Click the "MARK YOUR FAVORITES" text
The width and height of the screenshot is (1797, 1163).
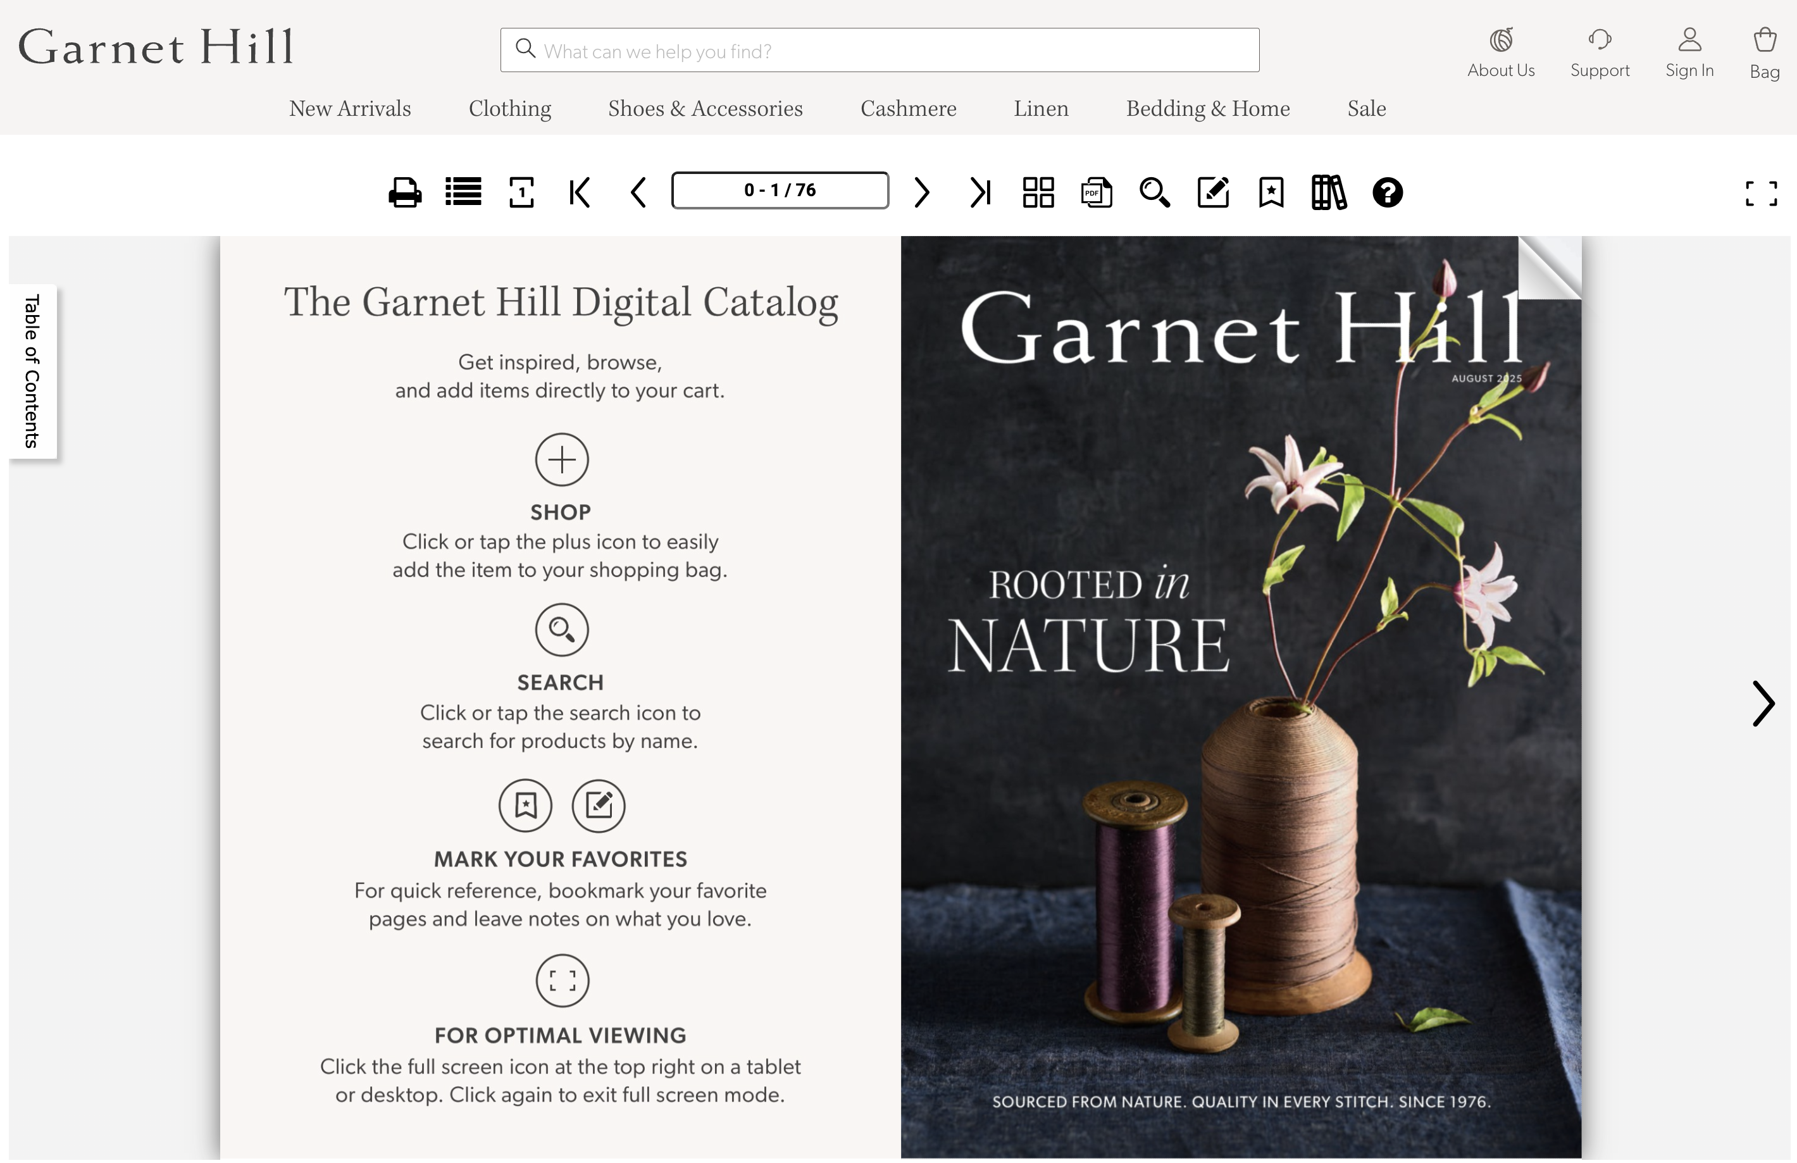560,859
